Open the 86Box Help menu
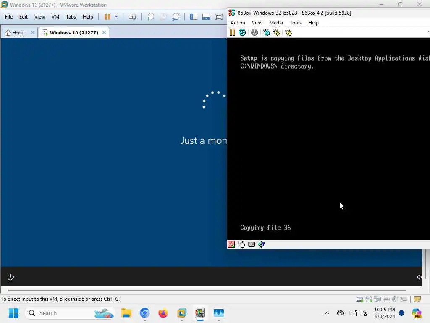This screenshot has width=430, height=323. coord(313,23)
